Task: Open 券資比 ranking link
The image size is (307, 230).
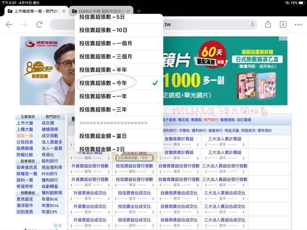Action: point(48,155)
